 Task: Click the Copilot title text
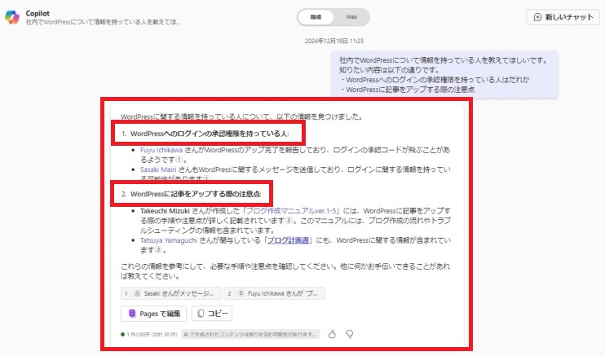click(x=38, y=13)
